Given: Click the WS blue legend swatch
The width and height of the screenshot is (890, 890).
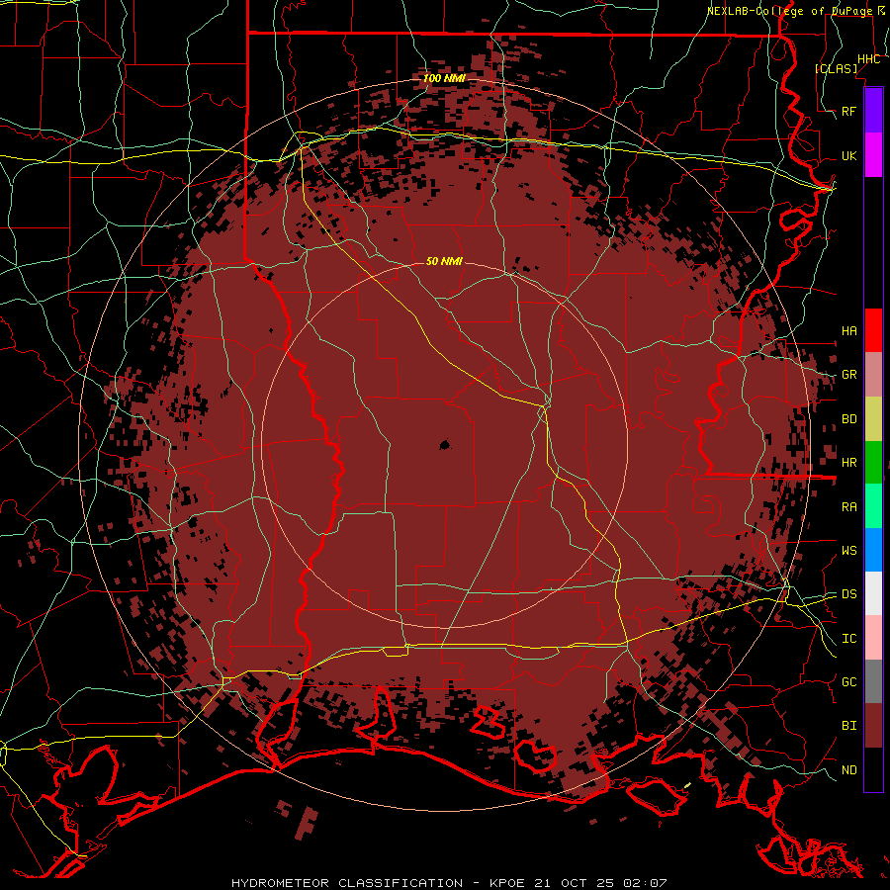Looking at the screenshot, I should 873,550.
